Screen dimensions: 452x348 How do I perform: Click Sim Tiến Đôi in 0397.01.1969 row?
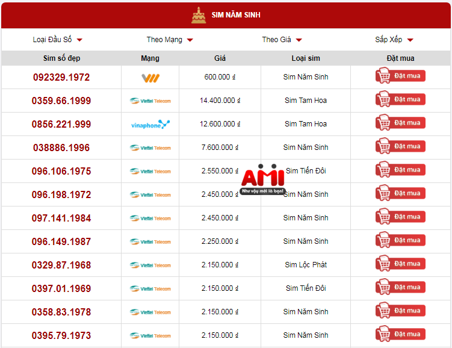[x=306, y=288]
